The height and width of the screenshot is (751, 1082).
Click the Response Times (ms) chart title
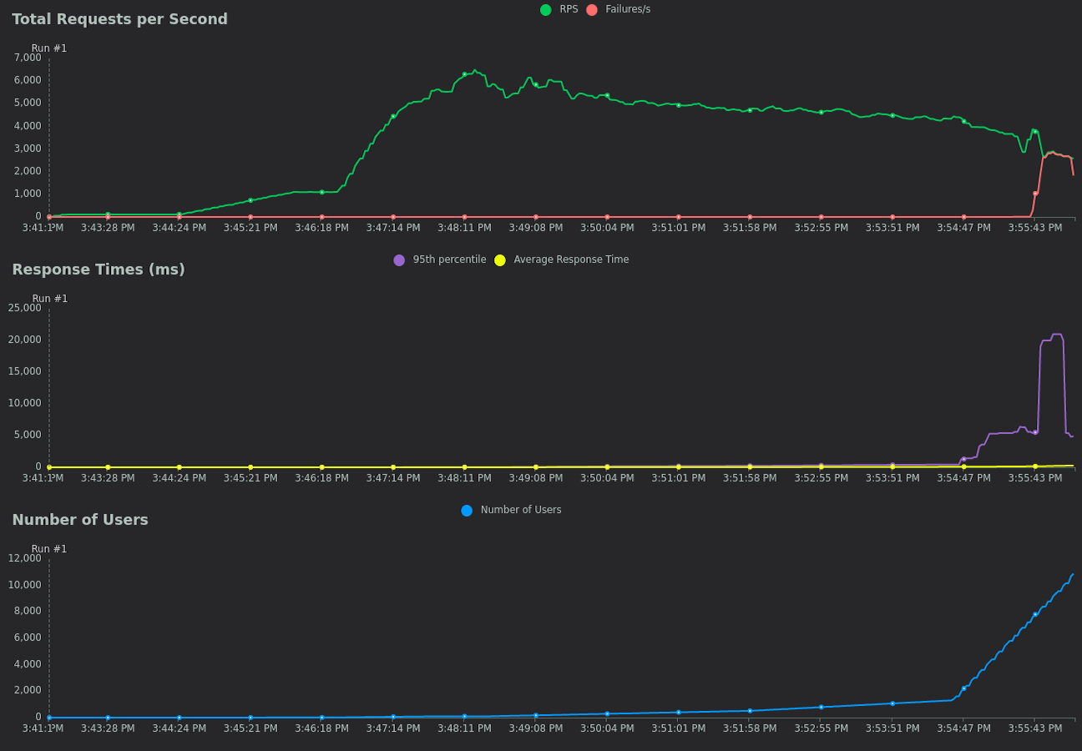[x=99, y=270]
